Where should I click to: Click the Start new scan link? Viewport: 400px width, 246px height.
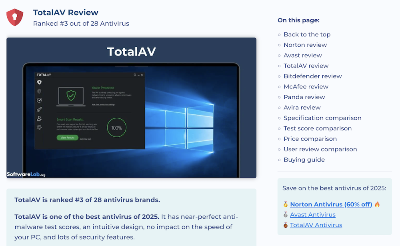click(85, 139)
